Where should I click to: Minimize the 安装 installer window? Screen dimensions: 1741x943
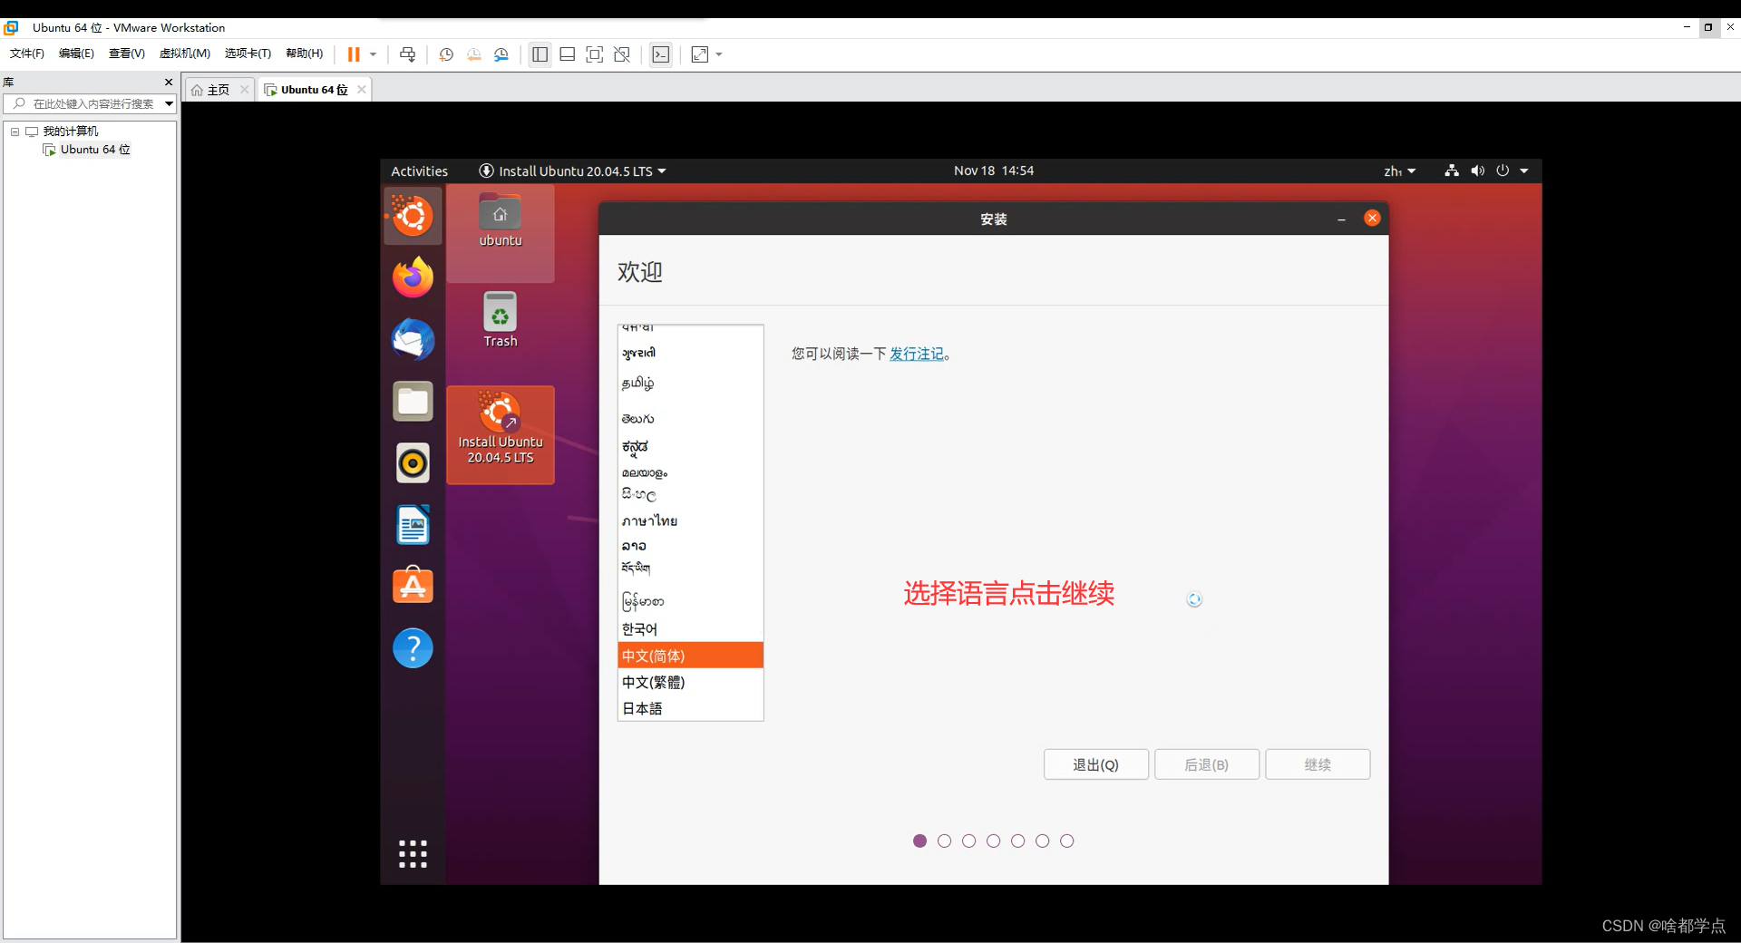coord(1341,219)
